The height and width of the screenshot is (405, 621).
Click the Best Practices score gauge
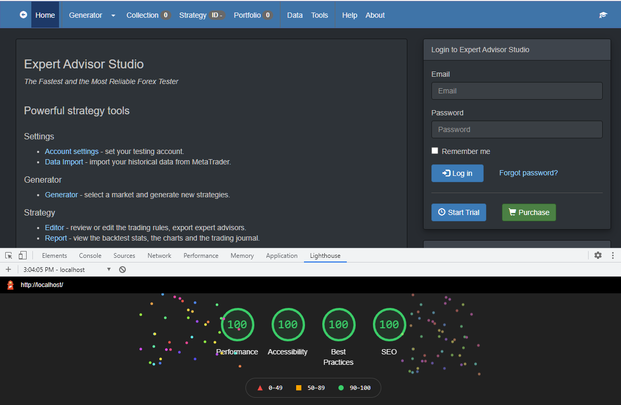(x=338, y=325)
